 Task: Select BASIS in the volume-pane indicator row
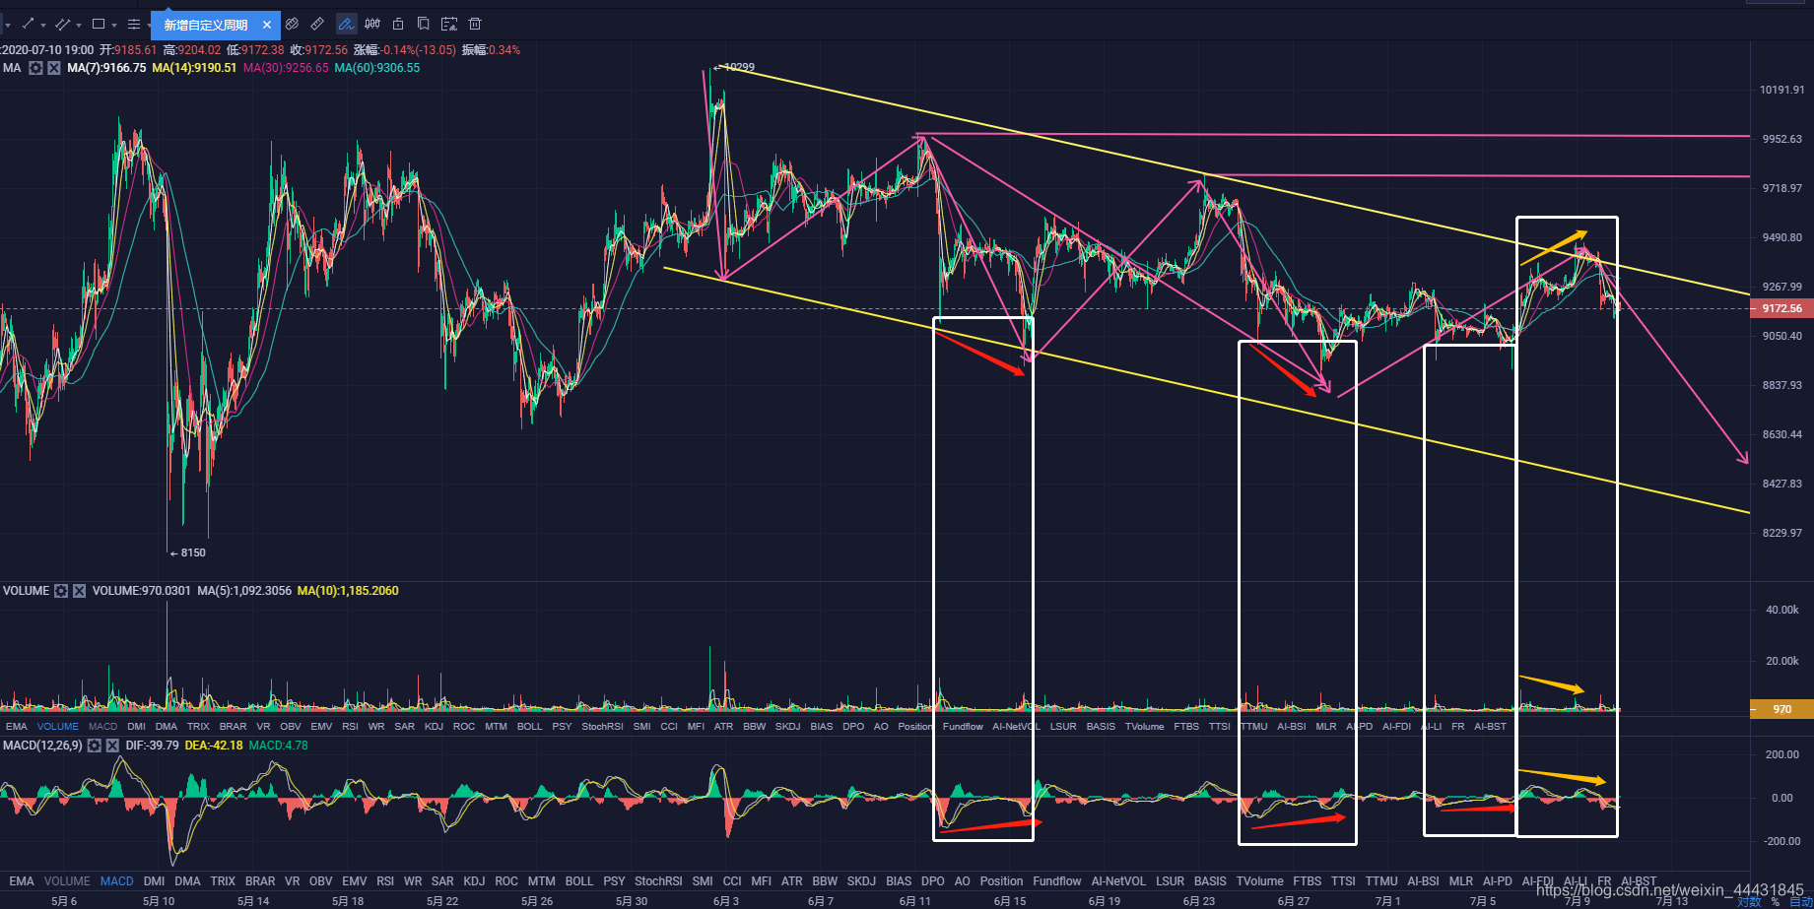click(1101, 727)
